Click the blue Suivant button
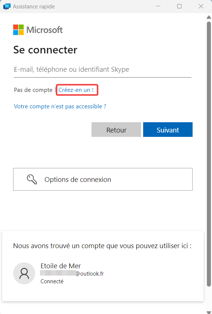Image resolution: width=212 pixels, height=314 pixels. pyautogui.click(x=168, y=130)
